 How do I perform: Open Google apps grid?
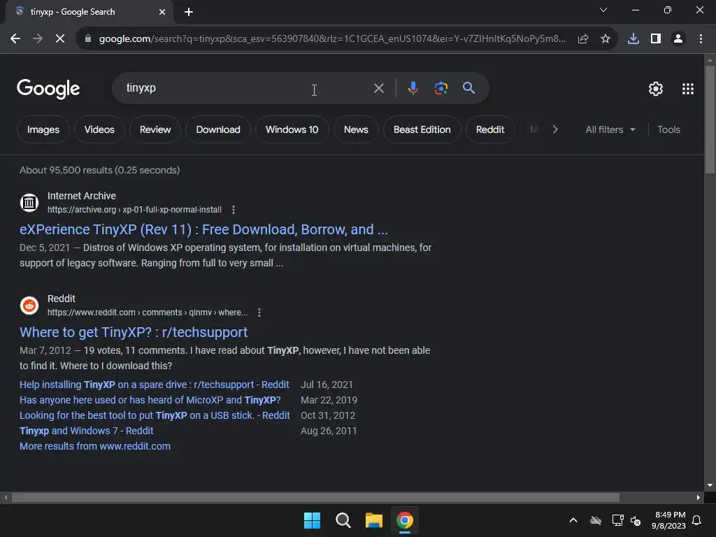tap(688, 89)
